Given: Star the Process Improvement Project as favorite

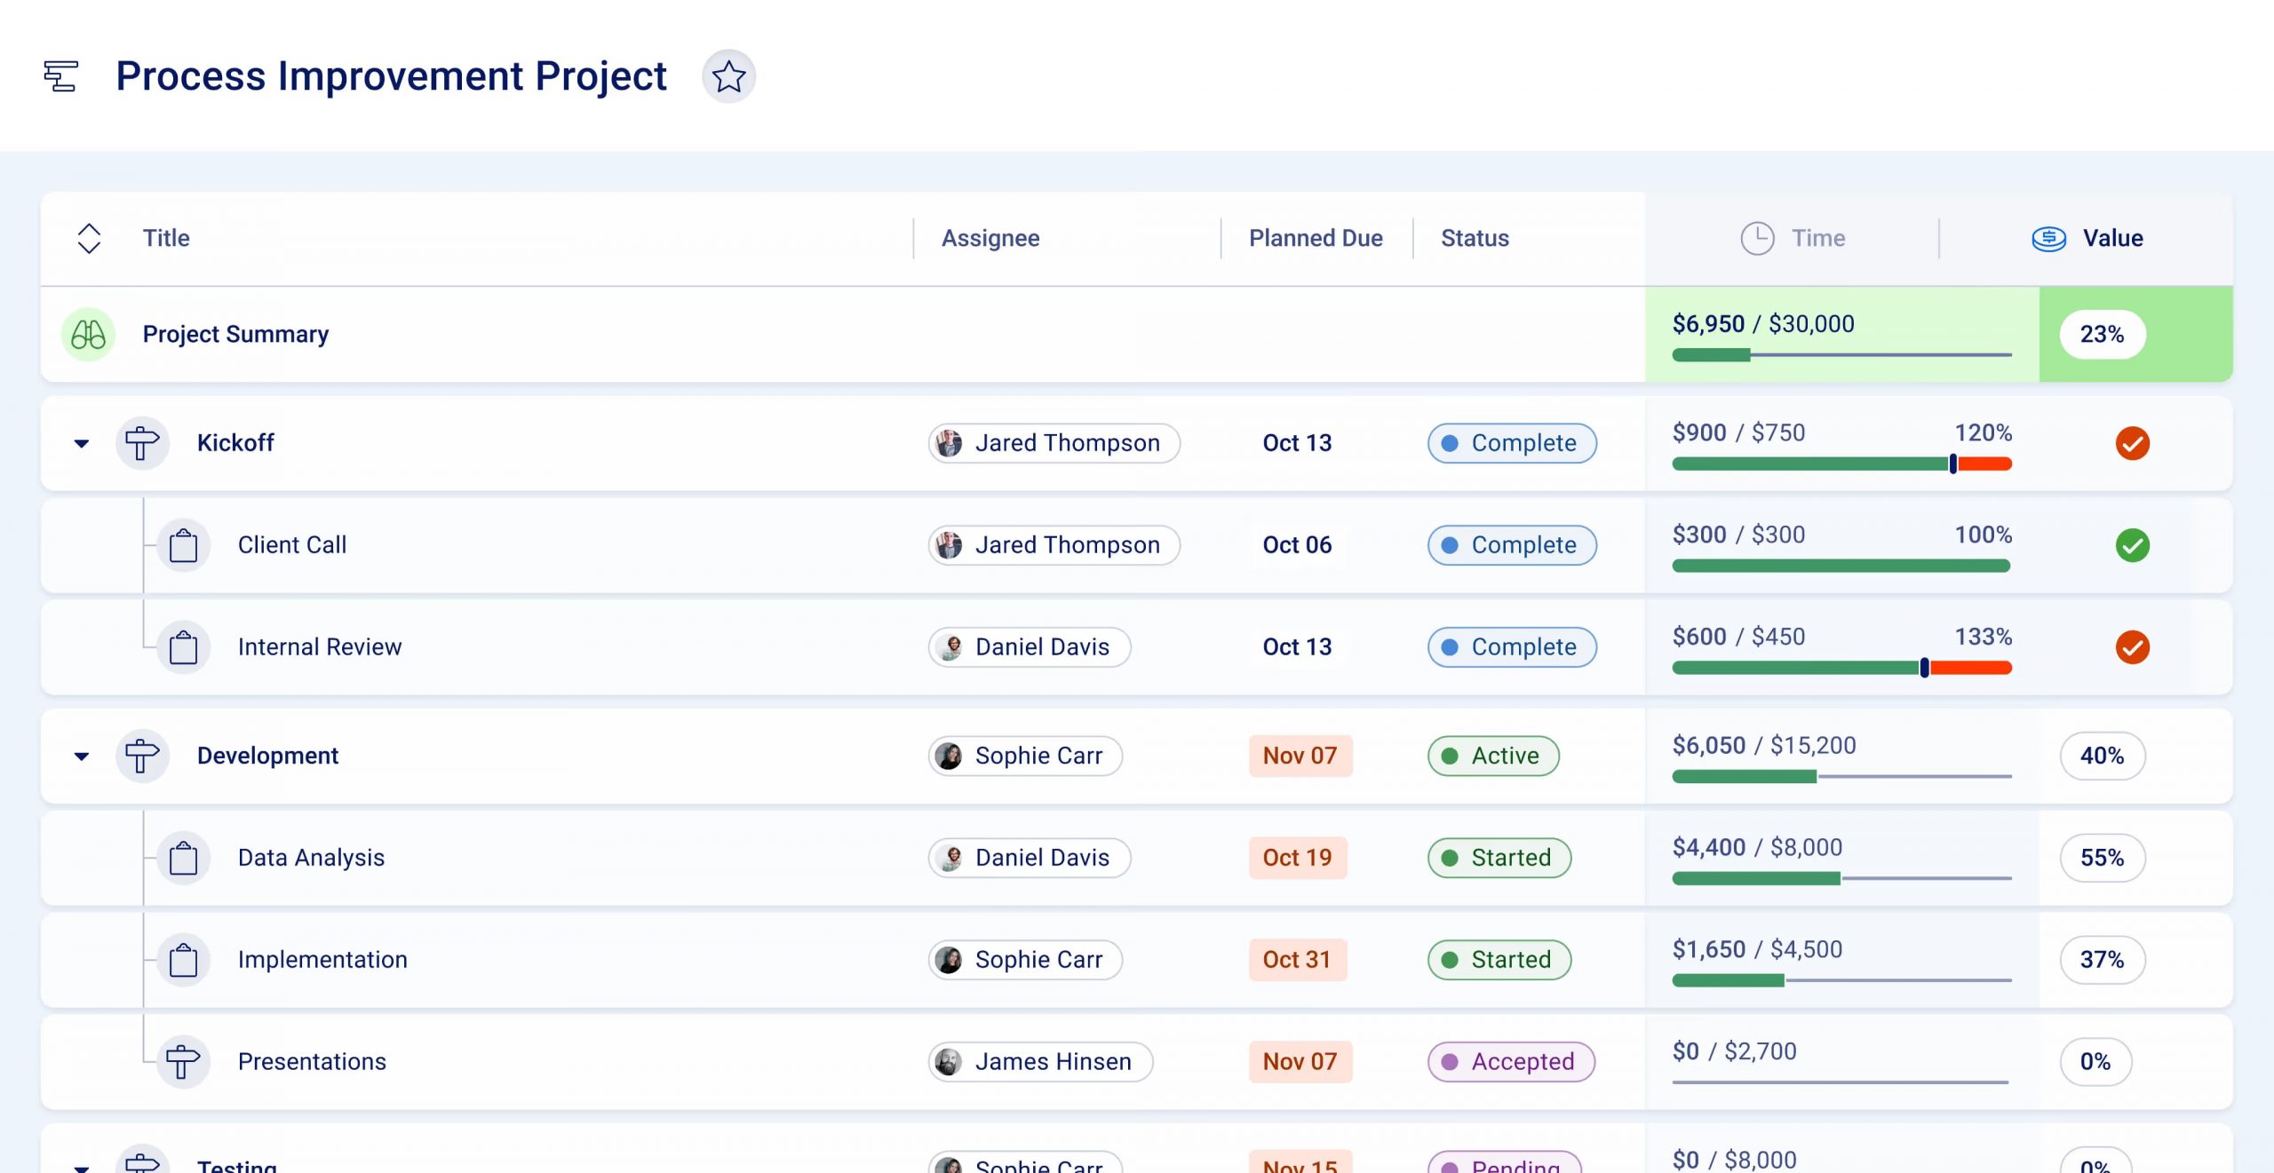Looking at the screenshot, I should (x=728, y=76).
